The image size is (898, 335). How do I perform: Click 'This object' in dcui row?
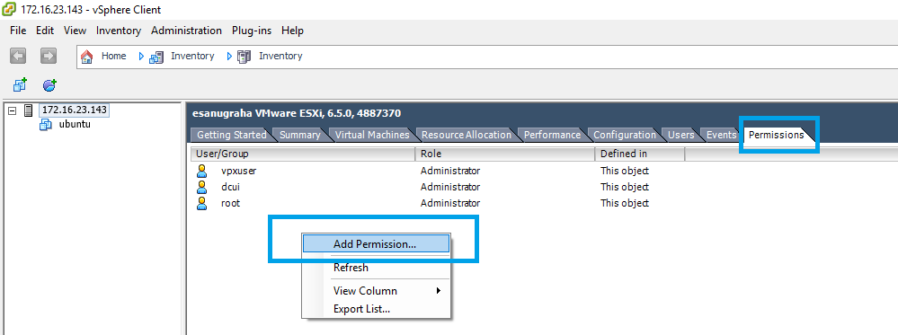click(625, 187)
